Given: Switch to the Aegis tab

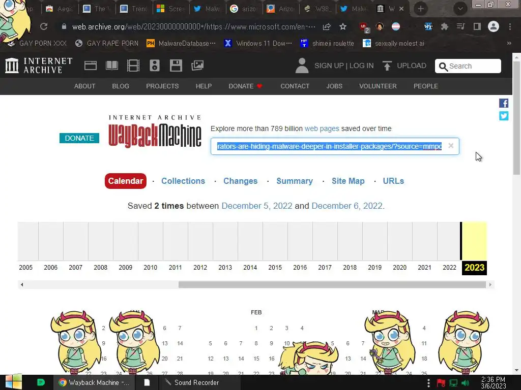Looking at the screenshot, I should click(x=60, y=9).
